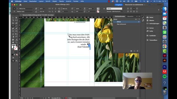Viewport: 177px width, 99px height.
Task: Delete selected character style trash button
Action: (137, 51)
